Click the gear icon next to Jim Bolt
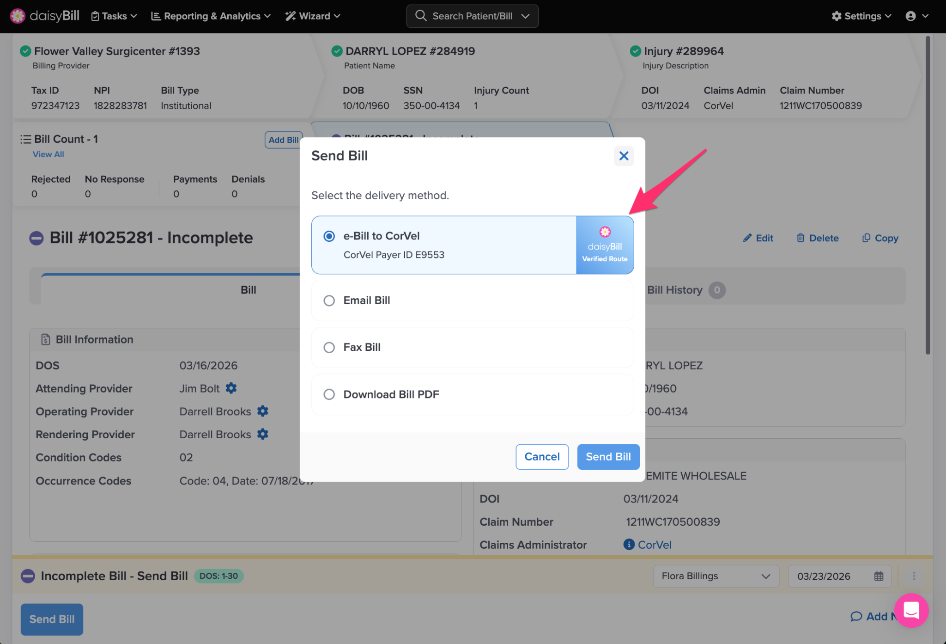This screenshot has height=644, width=946. point(231,388)
